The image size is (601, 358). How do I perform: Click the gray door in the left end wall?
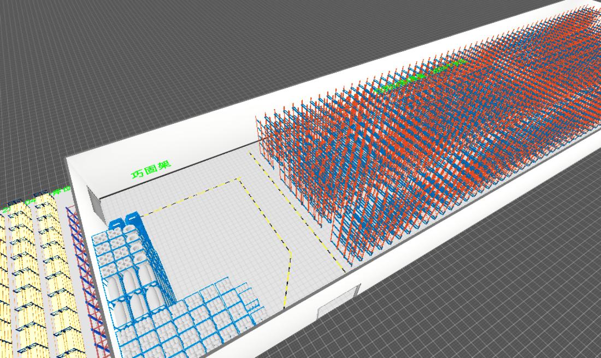tap(96, 205)
